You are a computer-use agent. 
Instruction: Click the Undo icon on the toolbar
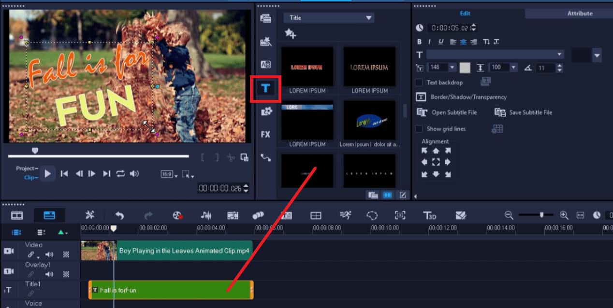coord(119,215)
